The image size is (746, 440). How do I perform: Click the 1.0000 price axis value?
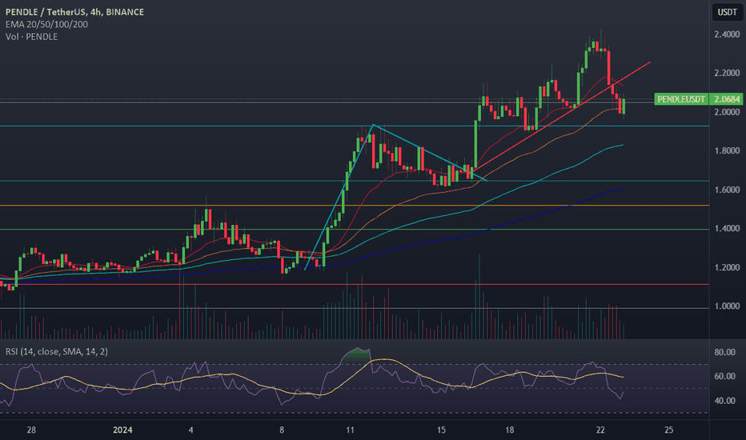(x=727, y=306)
